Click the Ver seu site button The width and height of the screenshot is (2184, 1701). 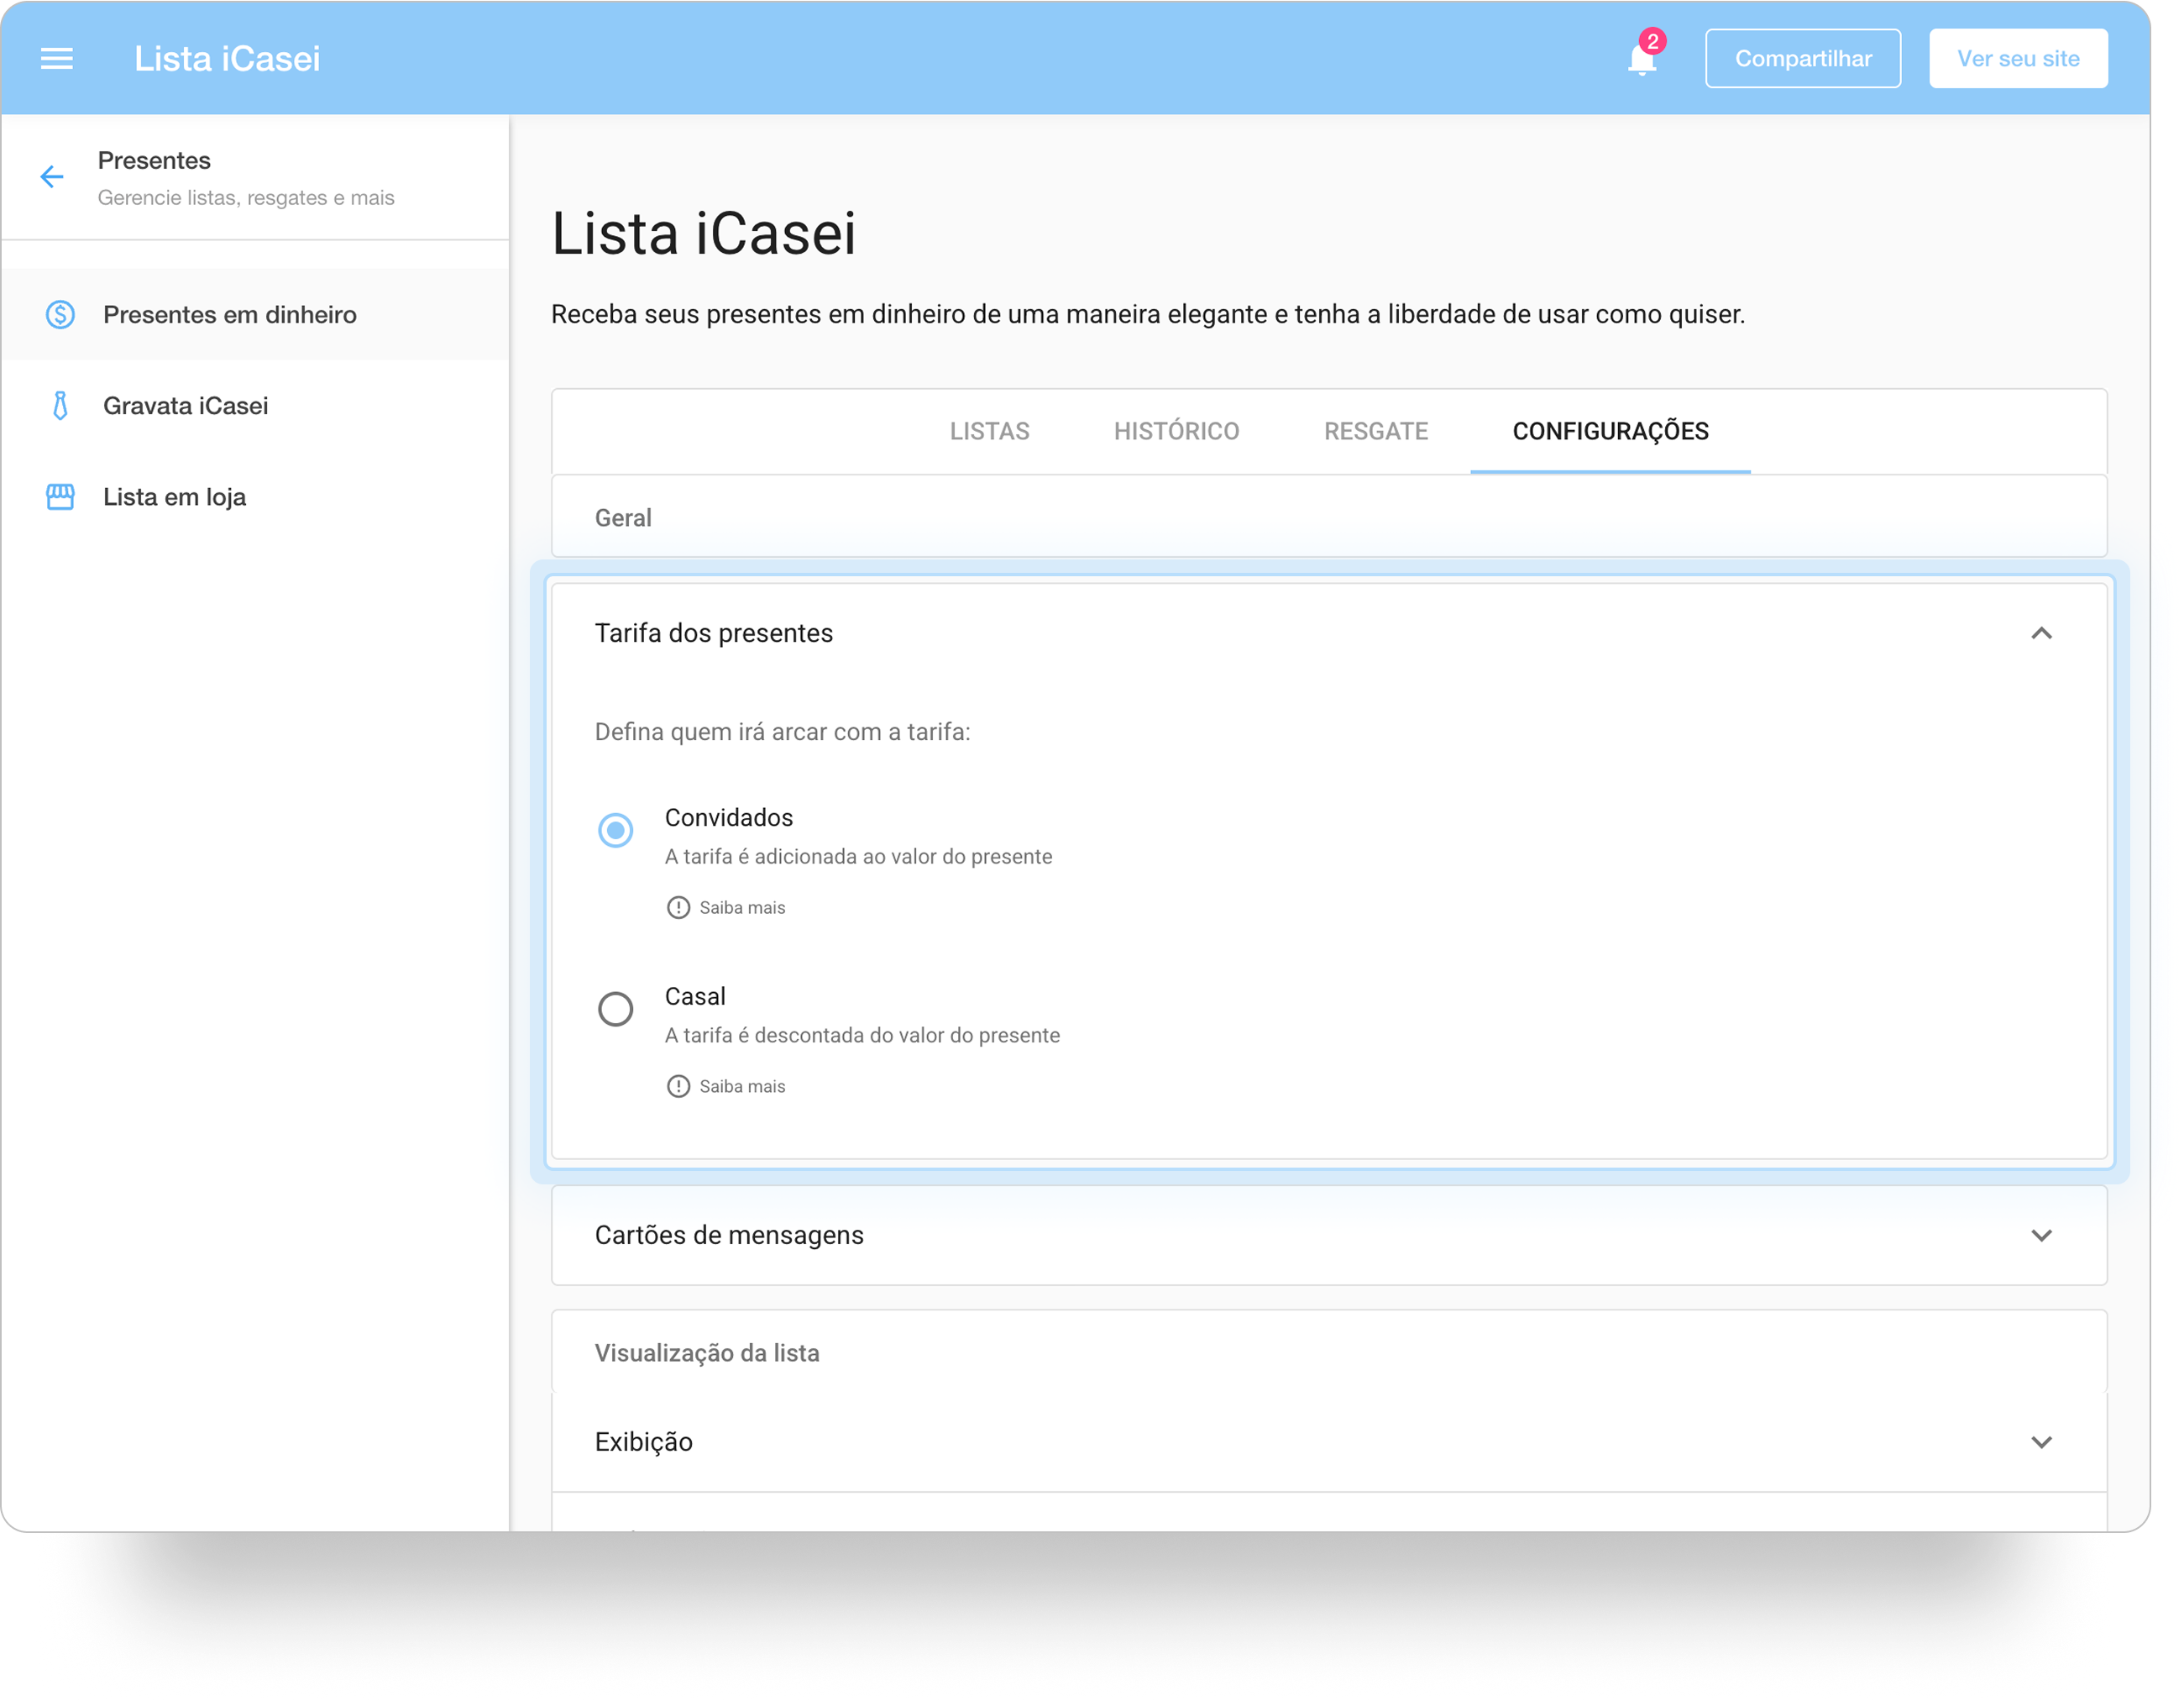click(x=2018, y=58)
